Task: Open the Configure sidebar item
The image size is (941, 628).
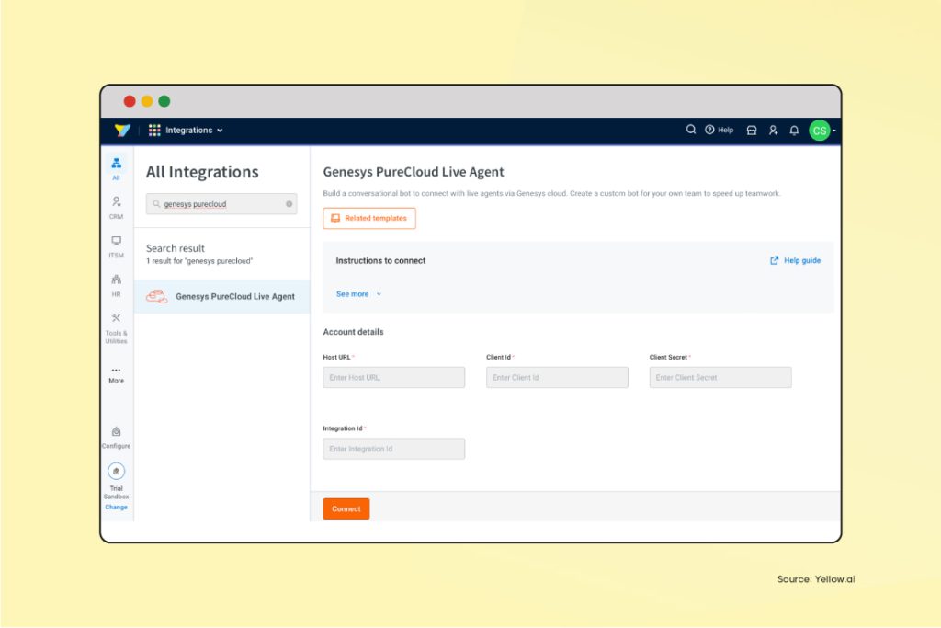Action: pos(117,438)
